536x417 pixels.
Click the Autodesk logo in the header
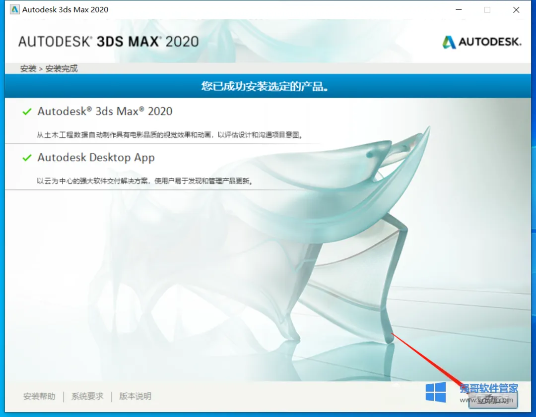coord(481,42)
